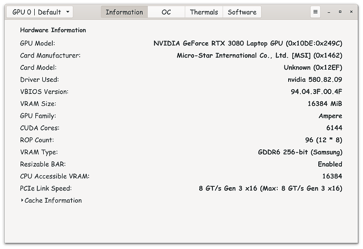The height and width of the screenshot is (249, 363).
Task: Open the Software tab
Action: 242,12
